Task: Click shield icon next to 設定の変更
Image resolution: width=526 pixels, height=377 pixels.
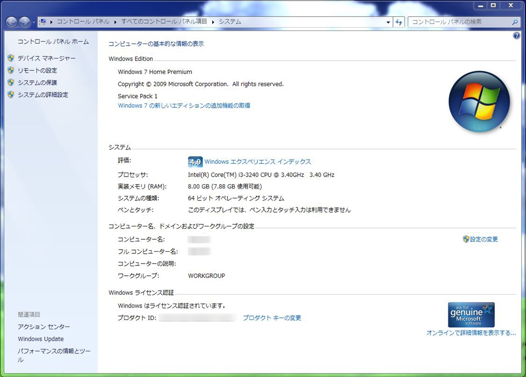Action: point(465,239)
